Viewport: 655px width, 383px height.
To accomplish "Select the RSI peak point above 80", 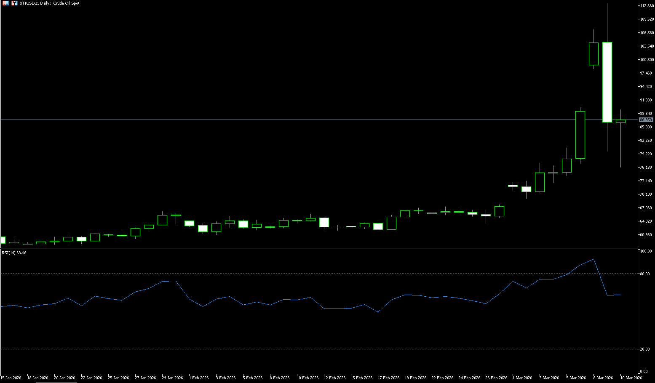I will [x=594, y=259].
